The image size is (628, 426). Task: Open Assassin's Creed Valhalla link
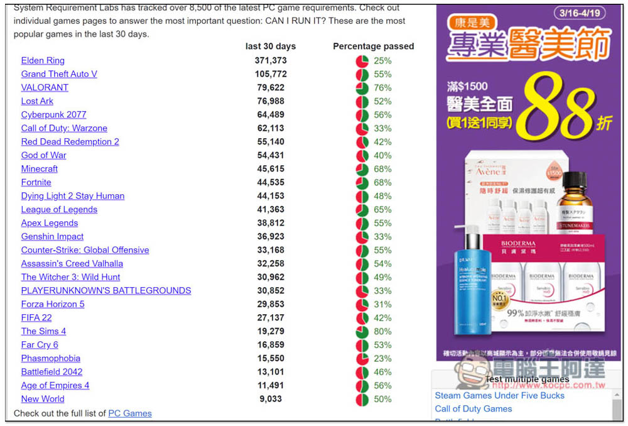coord(72,264)
